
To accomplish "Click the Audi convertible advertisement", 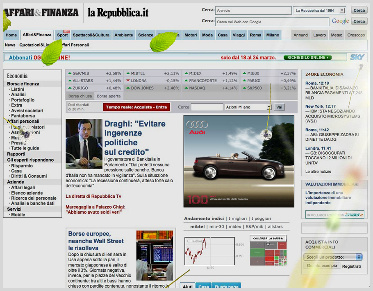I will [239, 161].
